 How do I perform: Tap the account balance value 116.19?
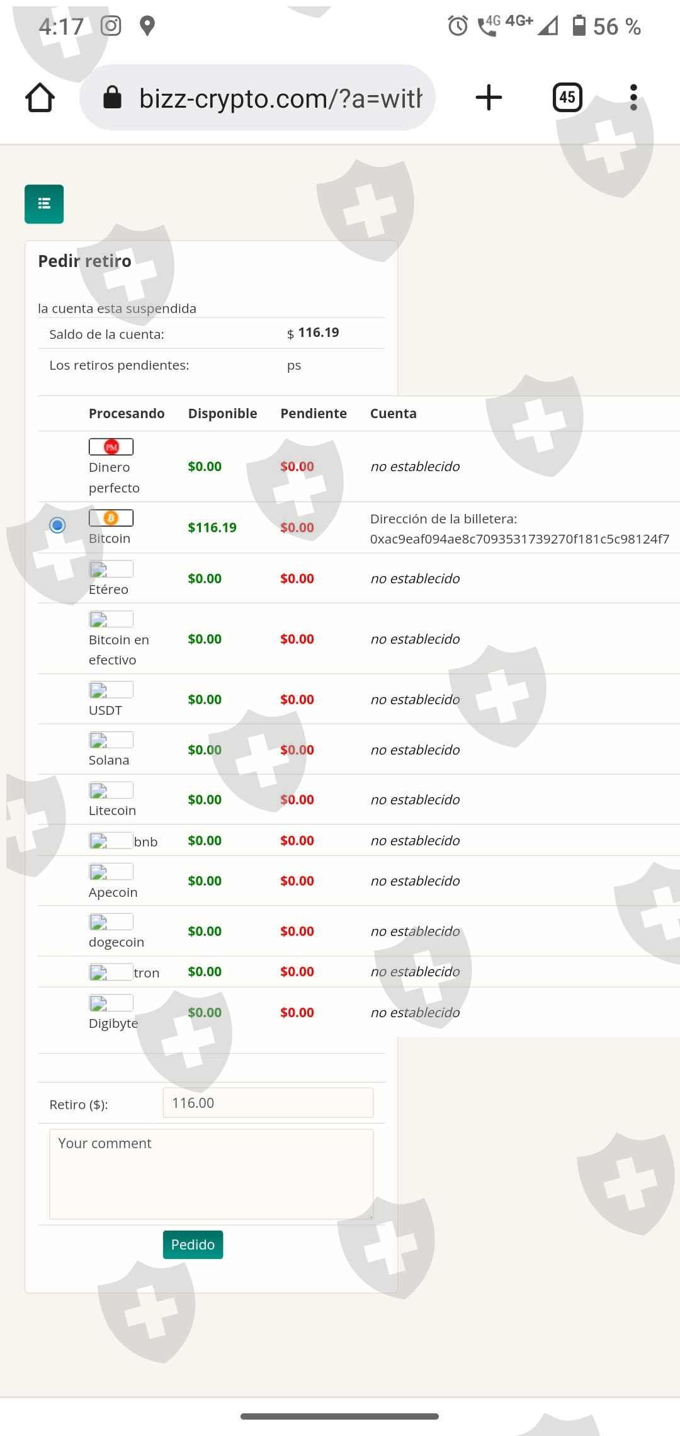(319, 333)
